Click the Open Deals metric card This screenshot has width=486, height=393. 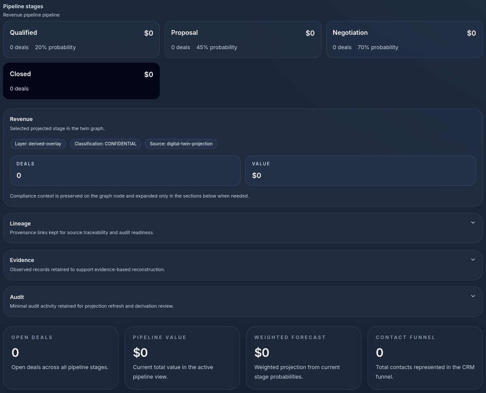(x=61, y=358)
